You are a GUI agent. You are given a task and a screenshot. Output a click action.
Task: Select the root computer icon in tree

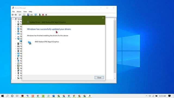16,19
